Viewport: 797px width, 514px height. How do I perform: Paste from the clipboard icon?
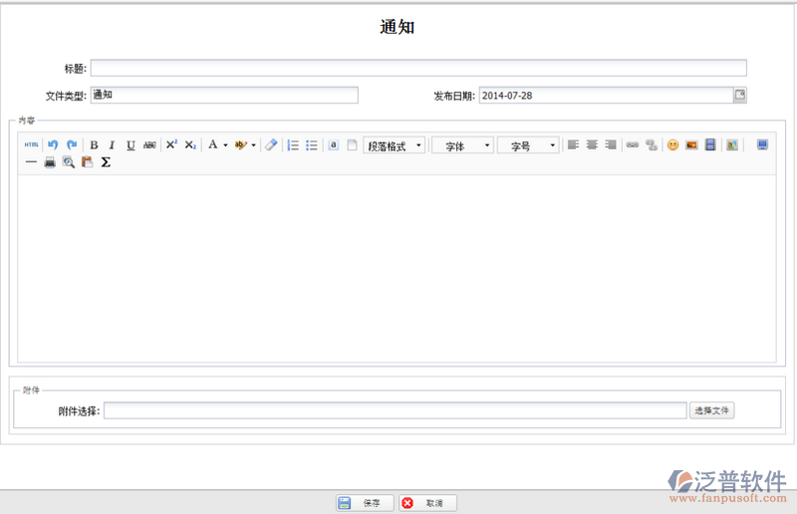[88, 162]
